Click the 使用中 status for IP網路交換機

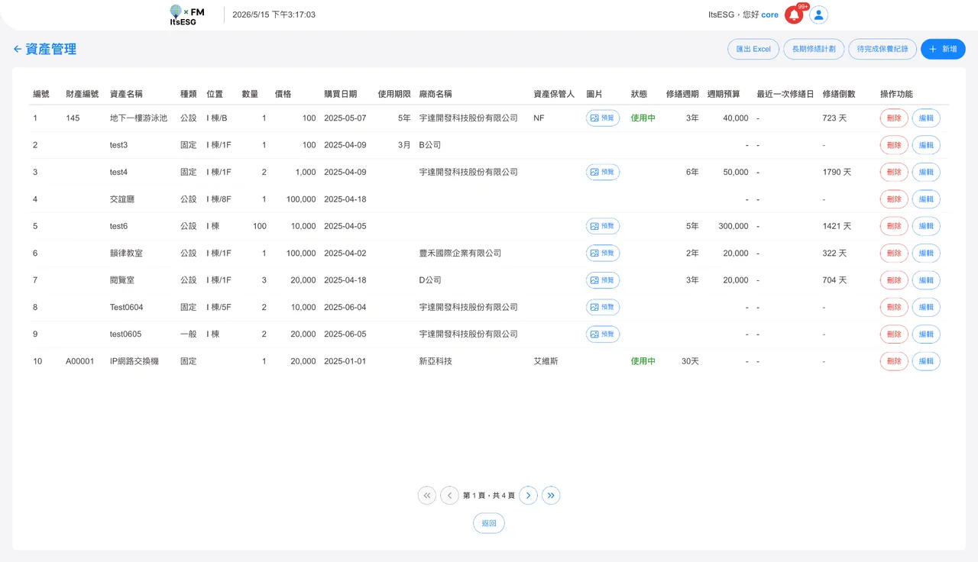pyautogui.click(x=643, y=361)
